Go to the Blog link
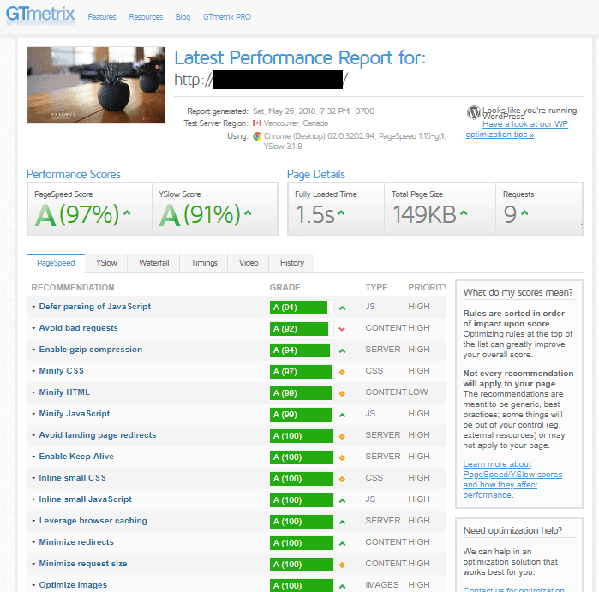The height and width of the screenshot is (592, 599). [x=183, y=17]
